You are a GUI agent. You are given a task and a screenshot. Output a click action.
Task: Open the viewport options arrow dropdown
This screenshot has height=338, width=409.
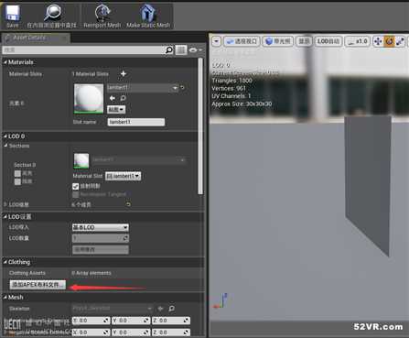[x=216, y=41]
